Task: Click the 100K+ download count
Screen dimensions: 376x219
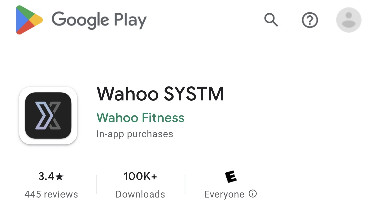Action: (140, 176)
